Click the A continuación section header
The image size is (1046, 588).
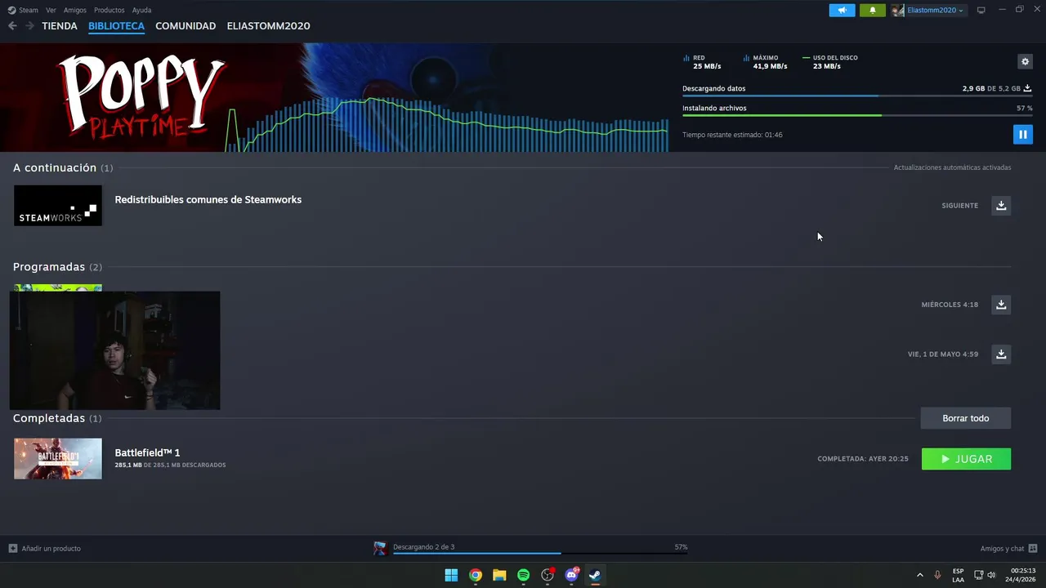[x=63, y=167]
